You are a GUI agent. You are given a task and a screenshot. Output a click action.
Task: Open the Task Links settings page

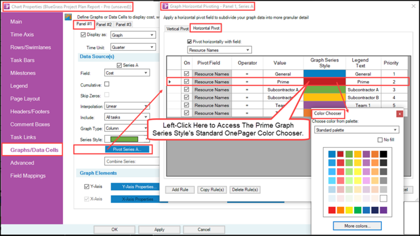click(x=23, y=137)
